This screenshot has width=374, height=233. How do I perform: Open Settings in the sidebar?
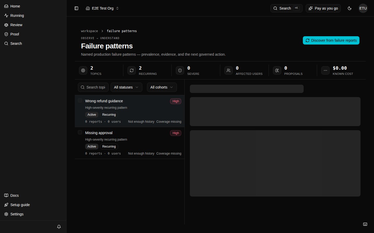click(33, 214)
